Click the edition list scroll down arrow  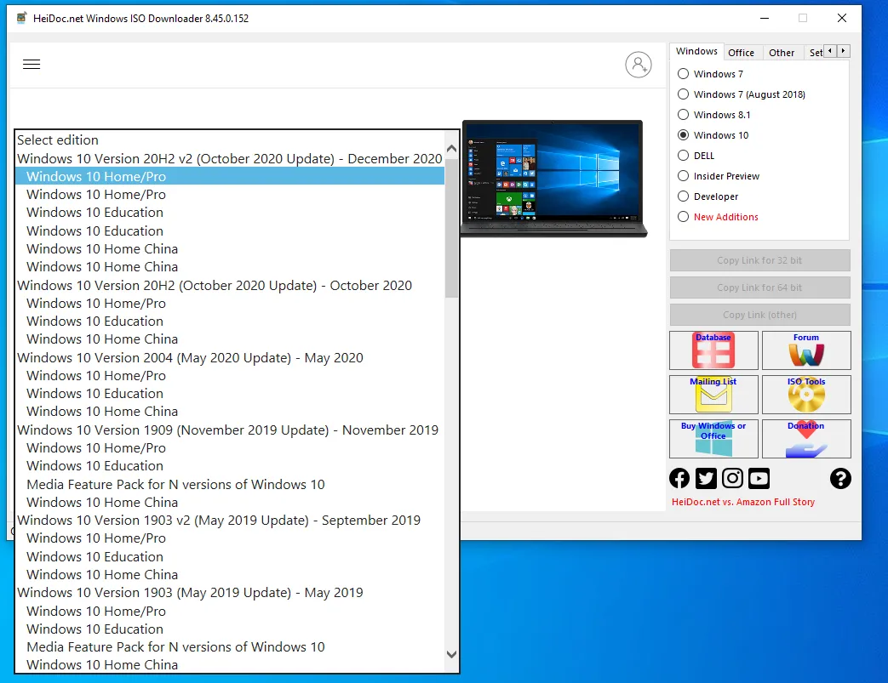coord(451,654)
